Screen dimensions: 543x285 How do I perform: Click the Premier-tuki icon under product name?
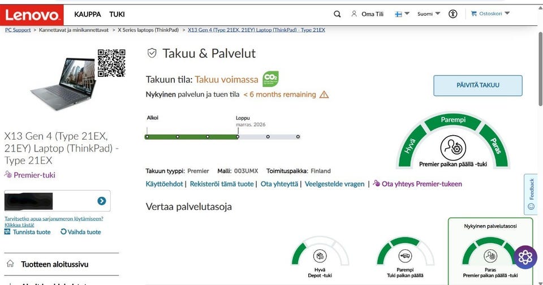pos(8,175)
